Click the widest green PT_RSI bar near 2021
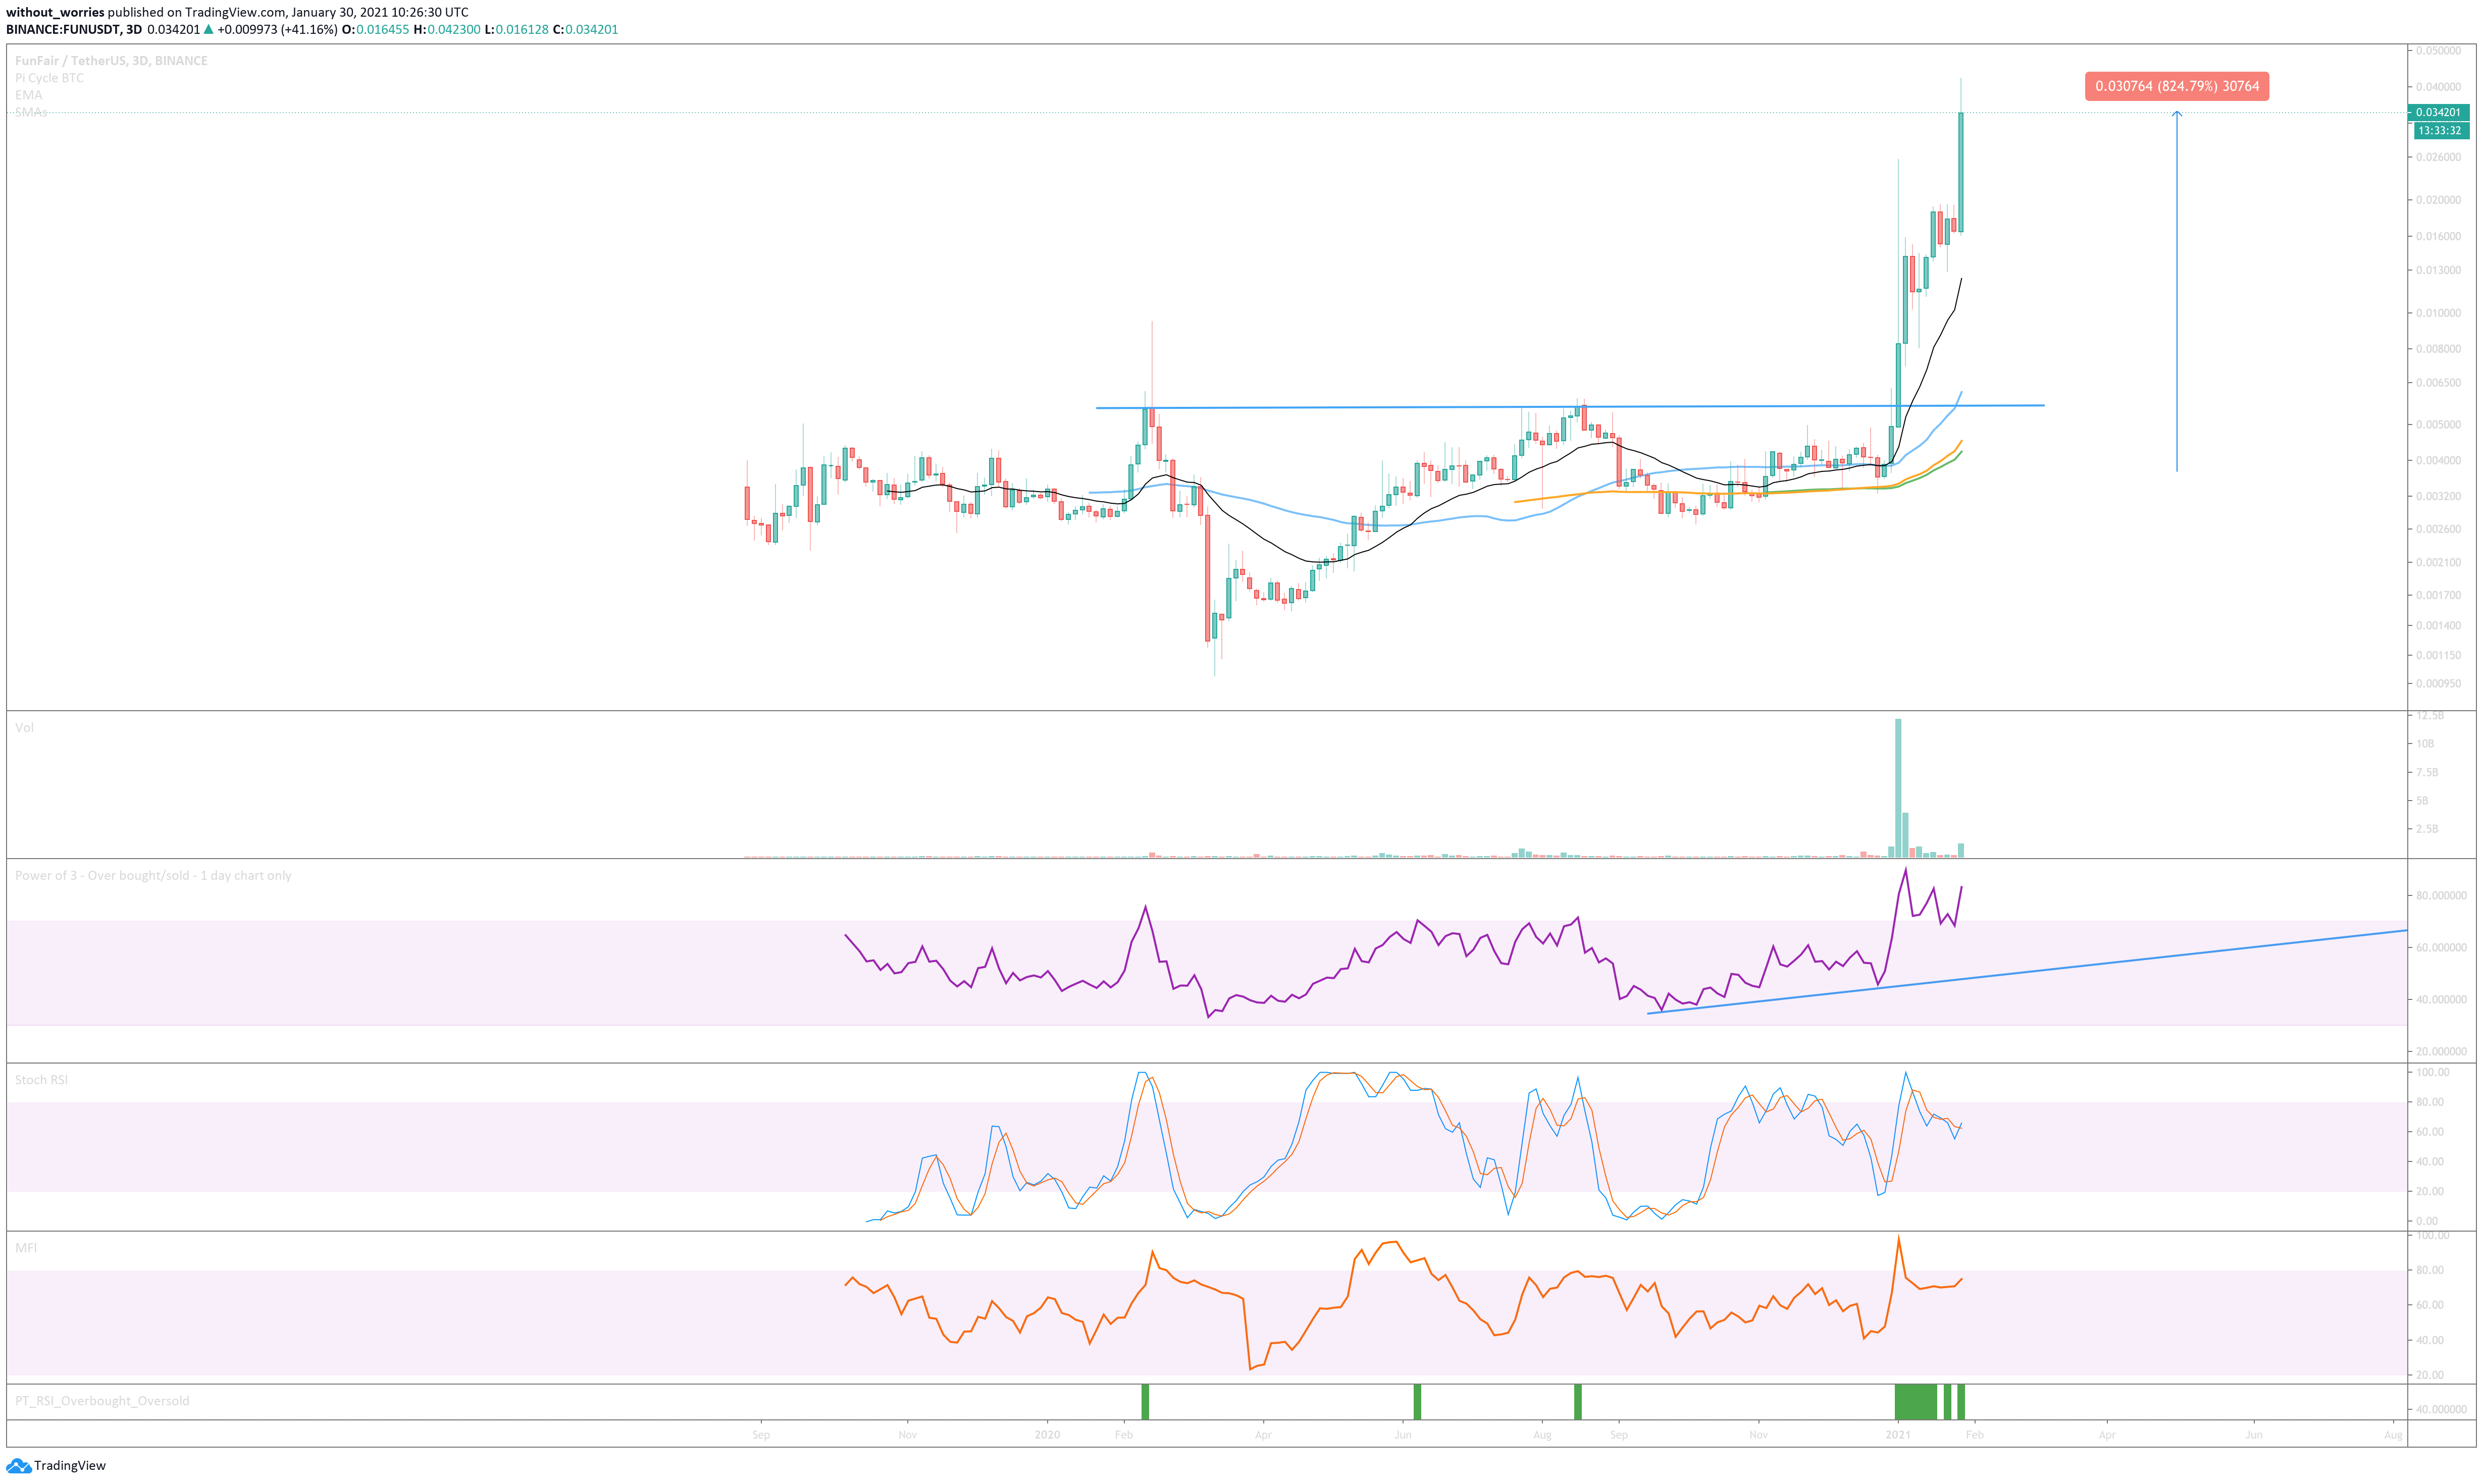 (x=1916, y=1402)
